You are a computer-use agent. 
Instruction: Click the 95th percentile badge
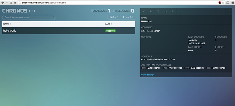(x=187, y=68)
